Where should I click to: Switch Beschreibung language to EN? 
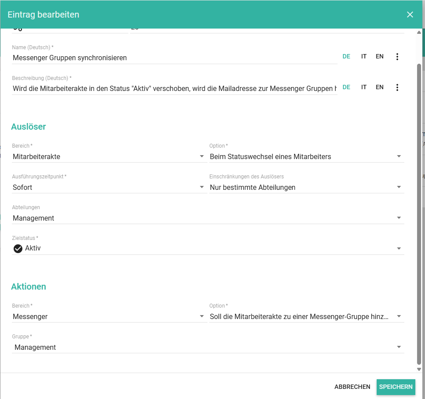(x=379, y=87)
